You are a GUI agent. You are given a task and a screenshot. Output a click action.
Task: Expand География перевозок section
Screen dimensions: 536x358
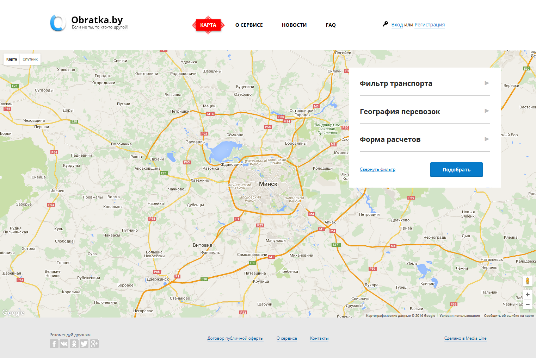424,112
